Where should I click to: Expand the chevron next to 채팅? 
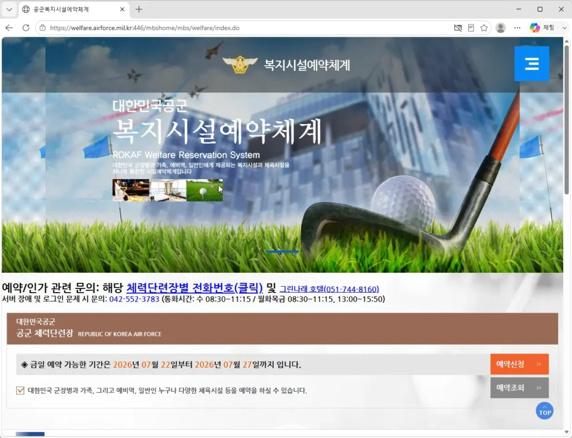pyautogui.click(x=564, y=28)
